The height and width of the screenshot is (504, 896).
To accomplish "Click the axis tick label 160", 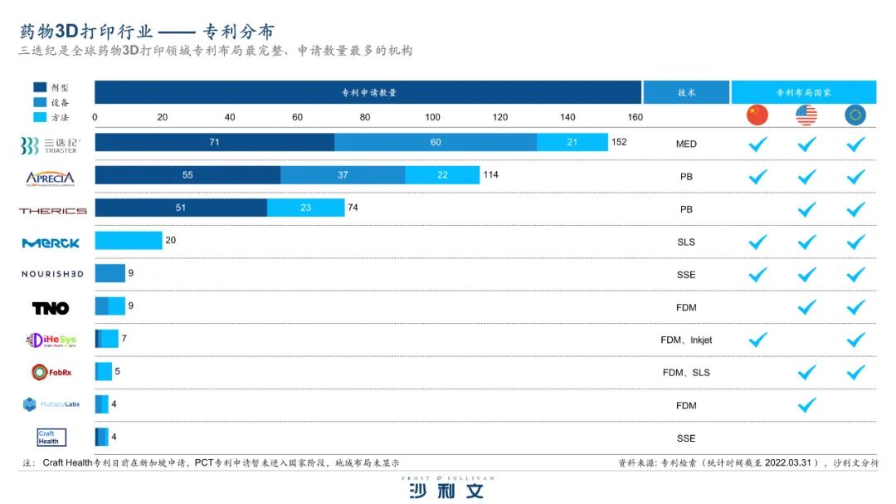I will [x=635, y=117].
